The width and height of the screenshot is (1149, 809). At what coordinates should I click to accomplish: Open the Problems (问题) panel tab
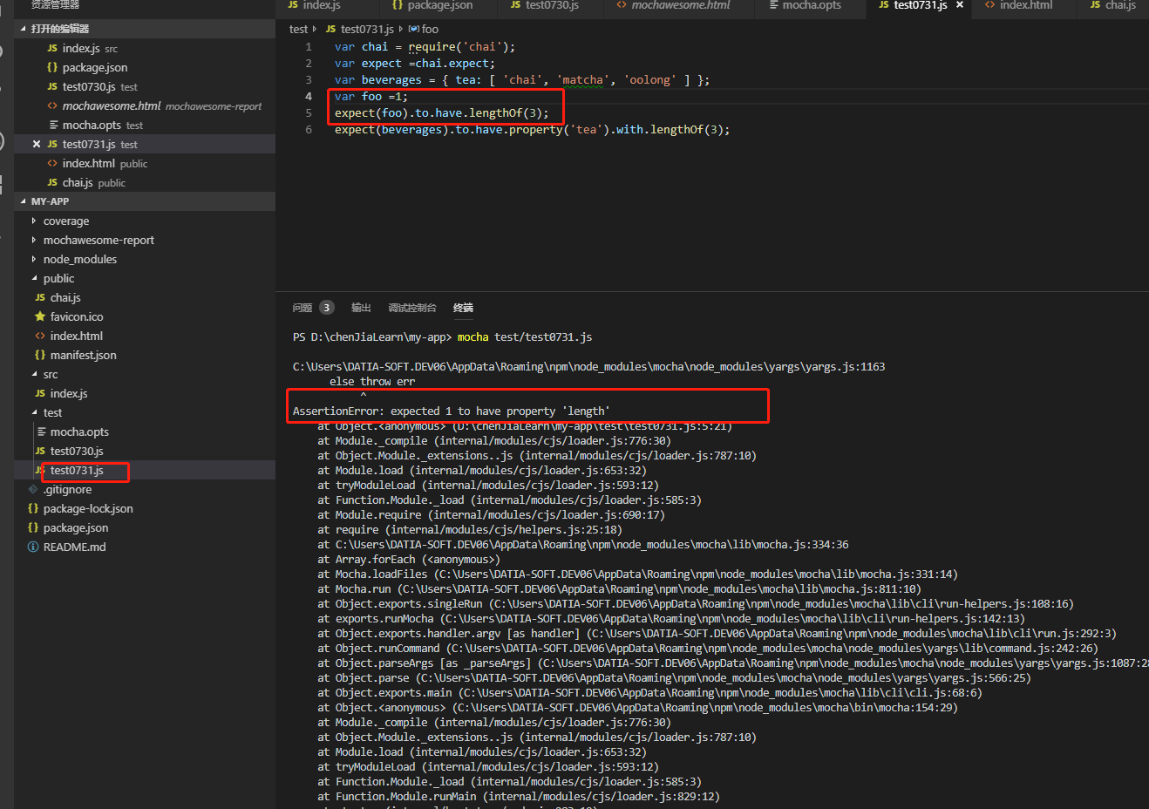tap(303, 308)
